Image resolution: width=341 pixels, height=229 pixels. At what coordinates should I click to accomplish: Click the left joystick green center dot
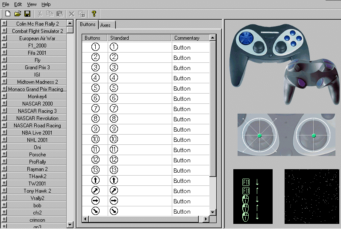click(x=259, y=135)
